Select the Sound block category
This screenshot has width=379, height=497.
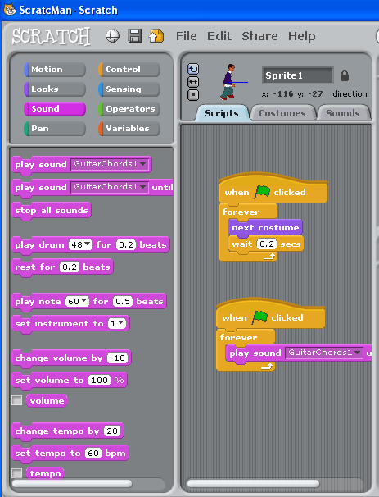click(55, 109)
